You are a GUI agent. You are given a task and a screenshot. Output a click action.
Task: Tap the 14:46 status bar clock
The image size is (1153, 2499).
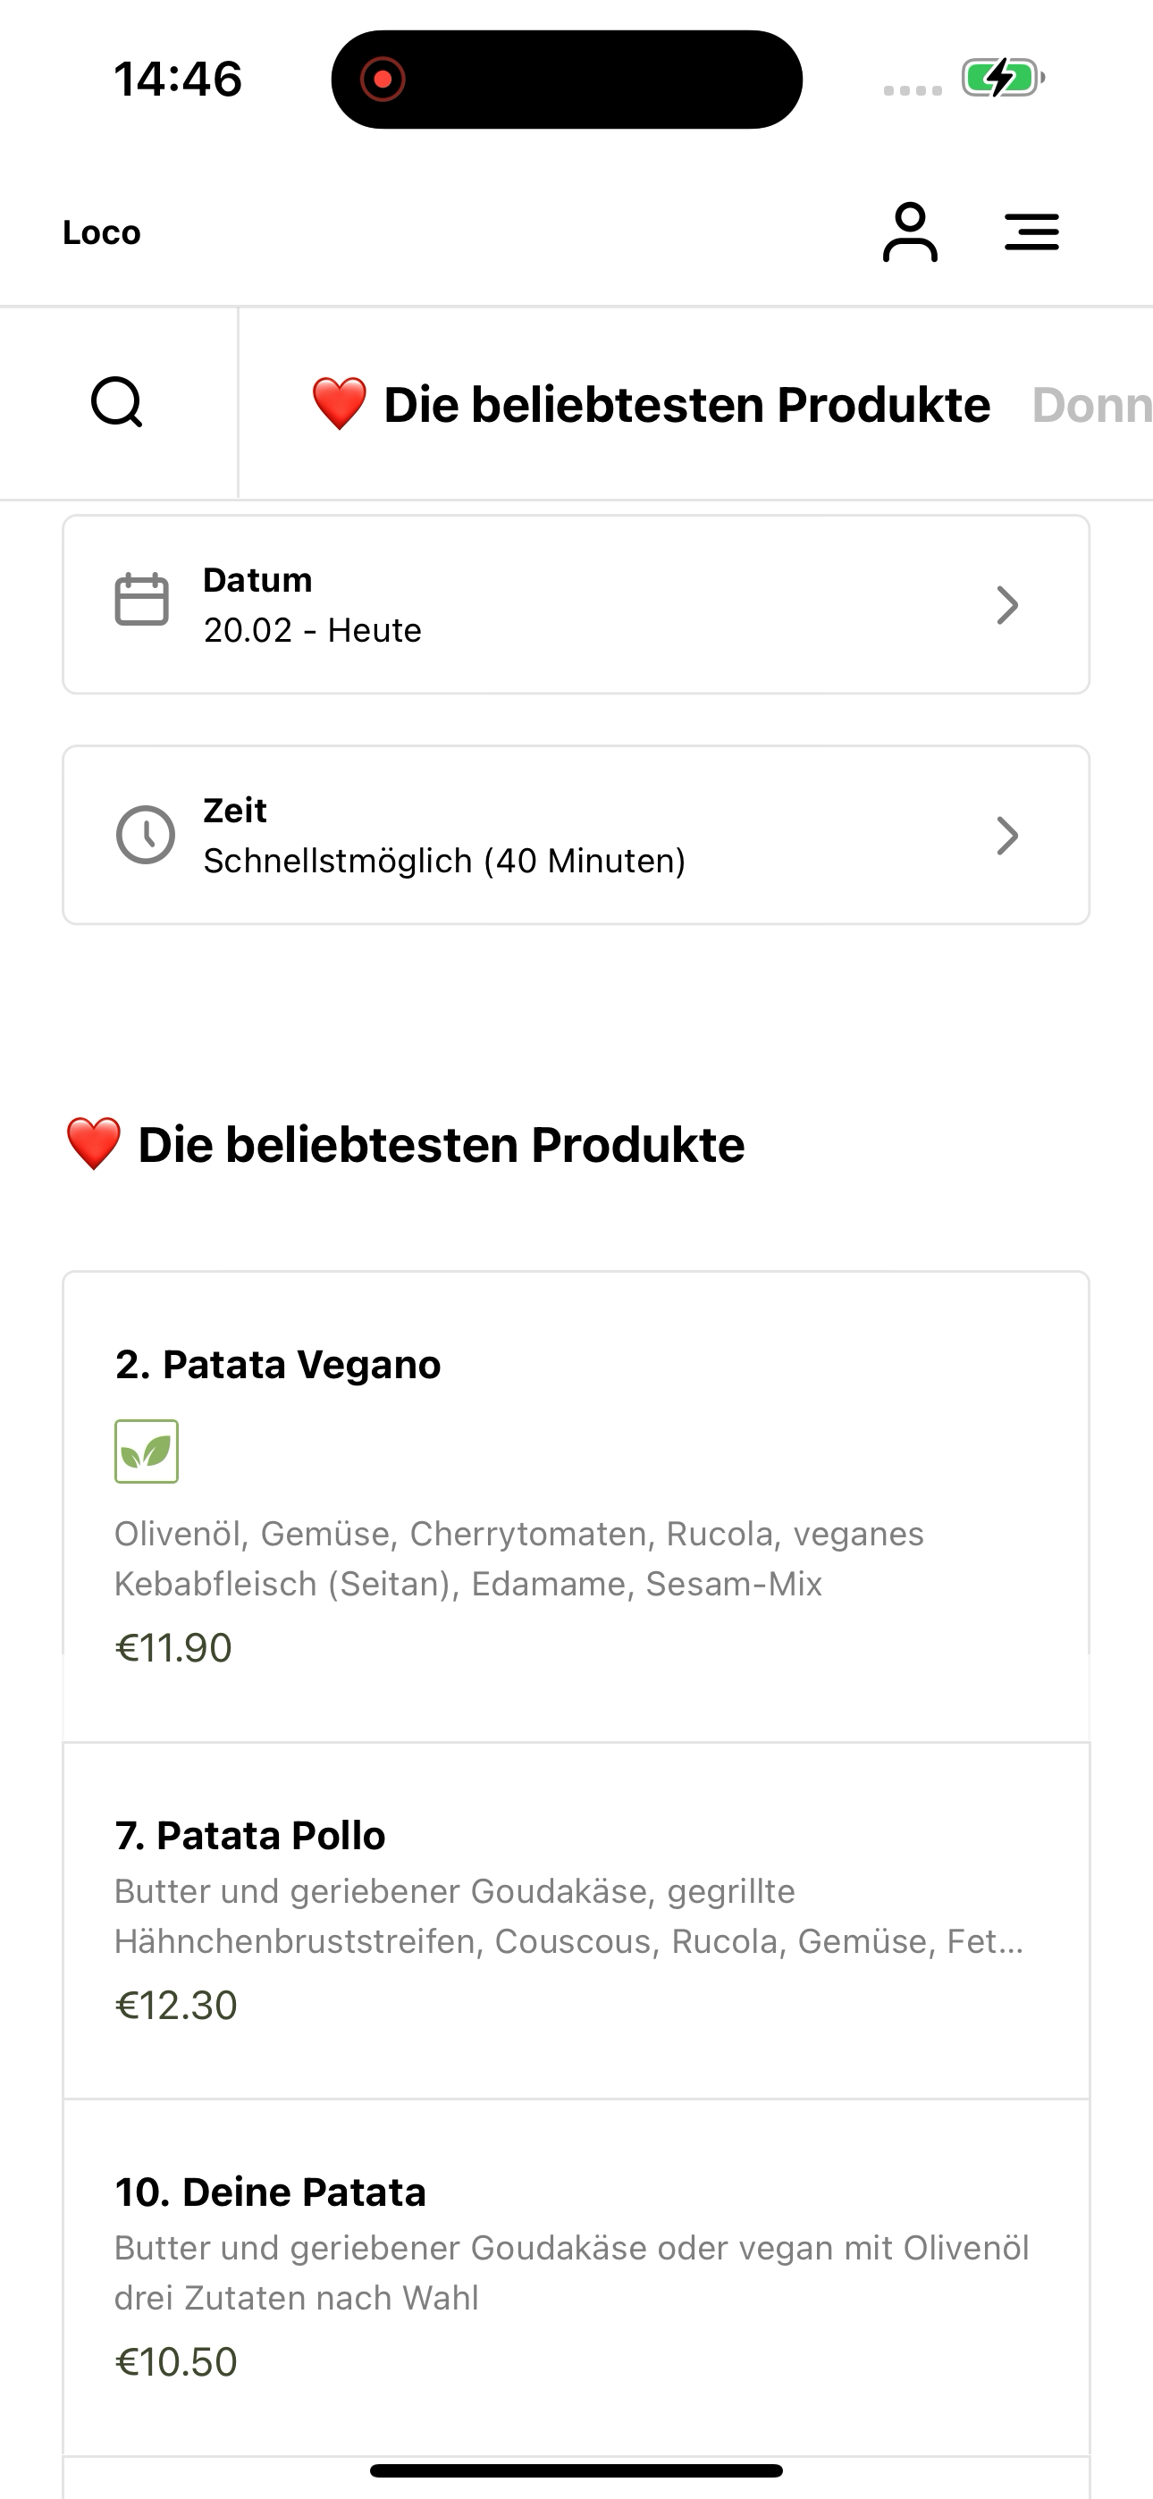click(x=178, y=79)
